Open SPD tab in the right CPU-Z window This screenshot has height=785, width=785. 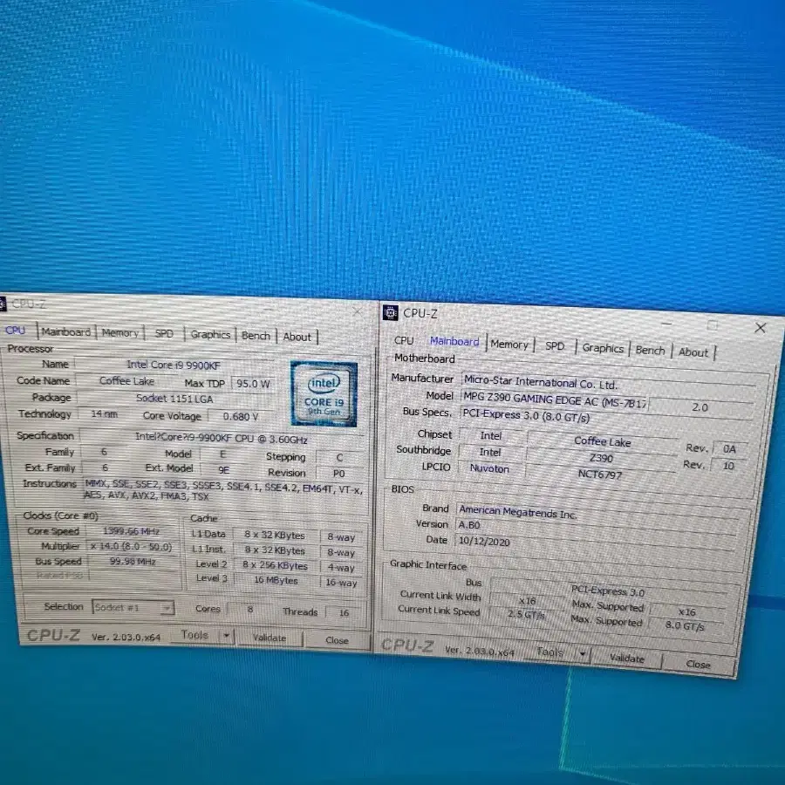pos(555,346)
